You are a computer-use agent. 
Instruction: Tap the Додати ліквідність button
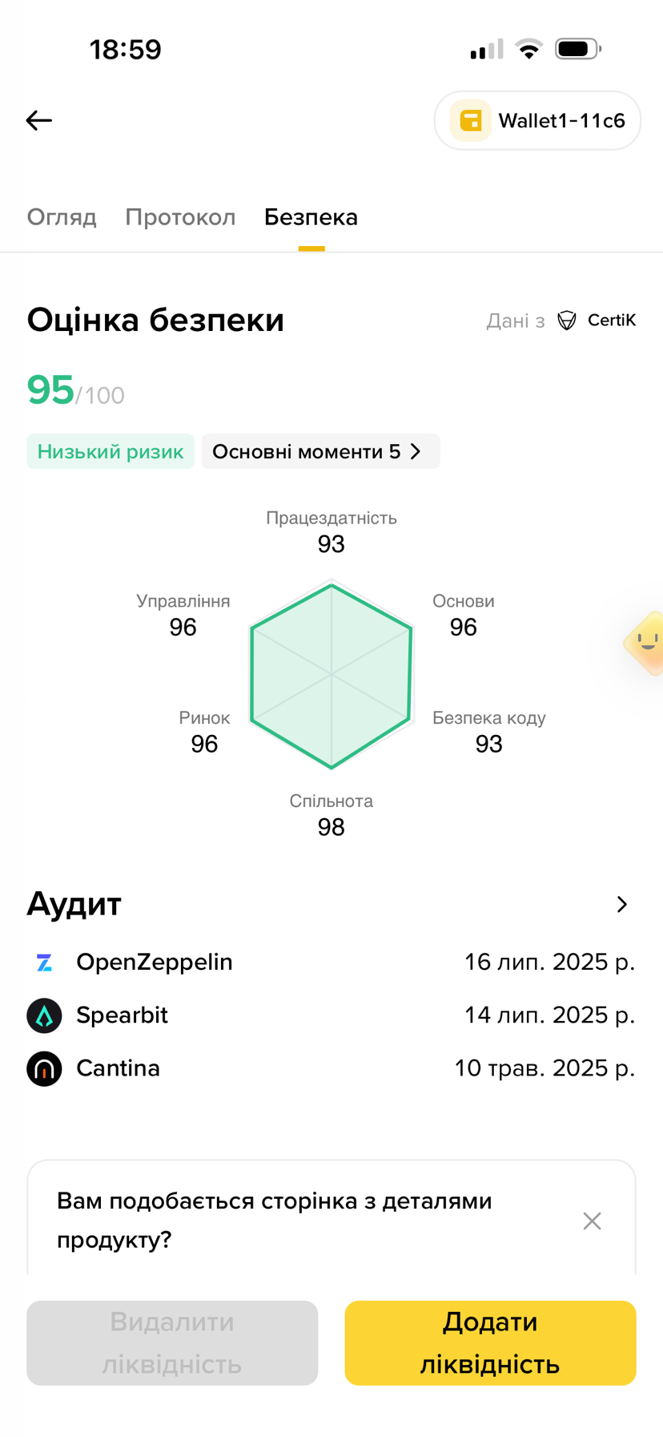pos(490,1342)
